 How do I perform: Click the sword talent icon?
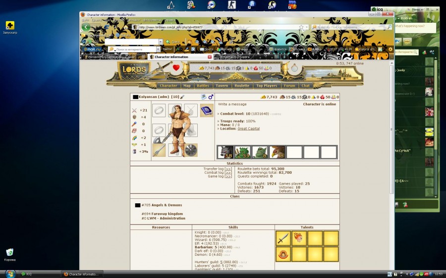pyautogui.click(x=283, y=238)
